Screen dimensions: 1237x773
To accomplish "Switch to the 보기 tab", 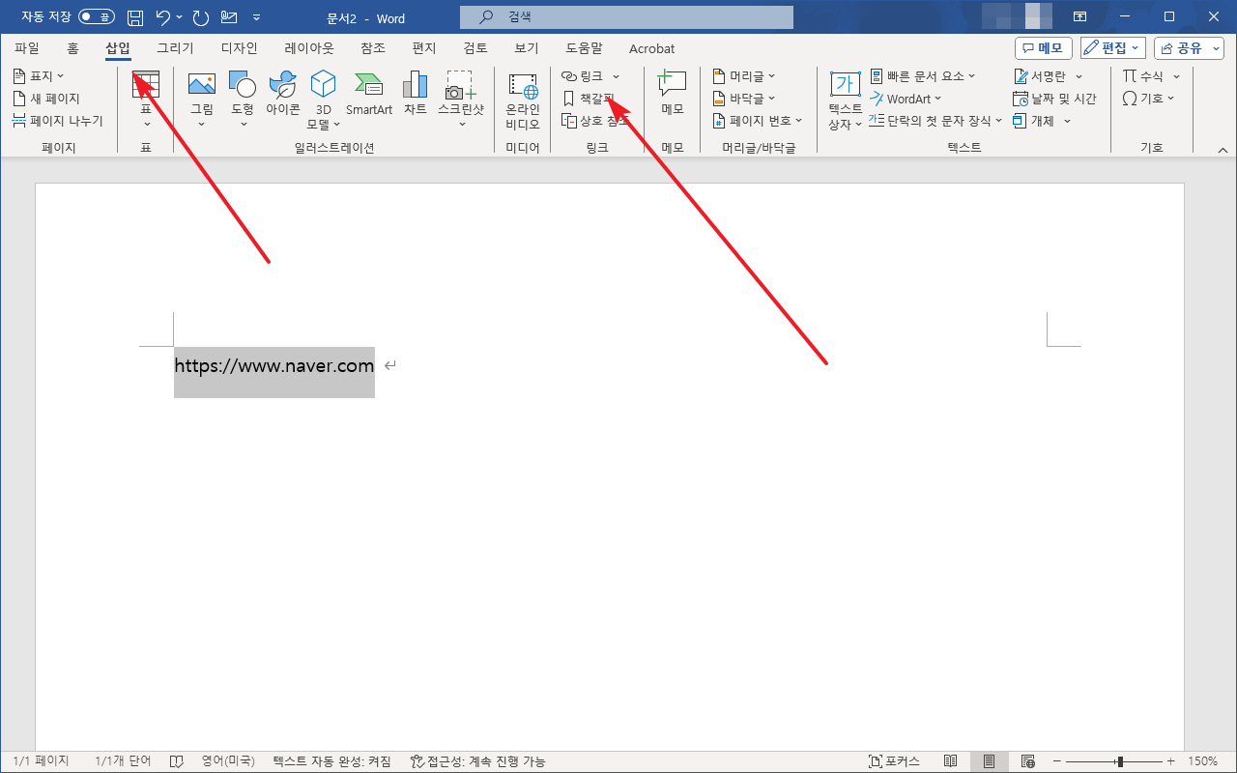I will 526,48.
